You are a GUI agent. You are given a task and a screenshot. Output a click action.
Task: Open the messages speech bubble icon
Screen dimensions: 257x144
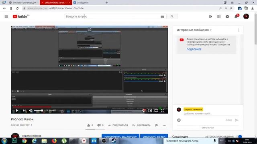pos(227,16)
